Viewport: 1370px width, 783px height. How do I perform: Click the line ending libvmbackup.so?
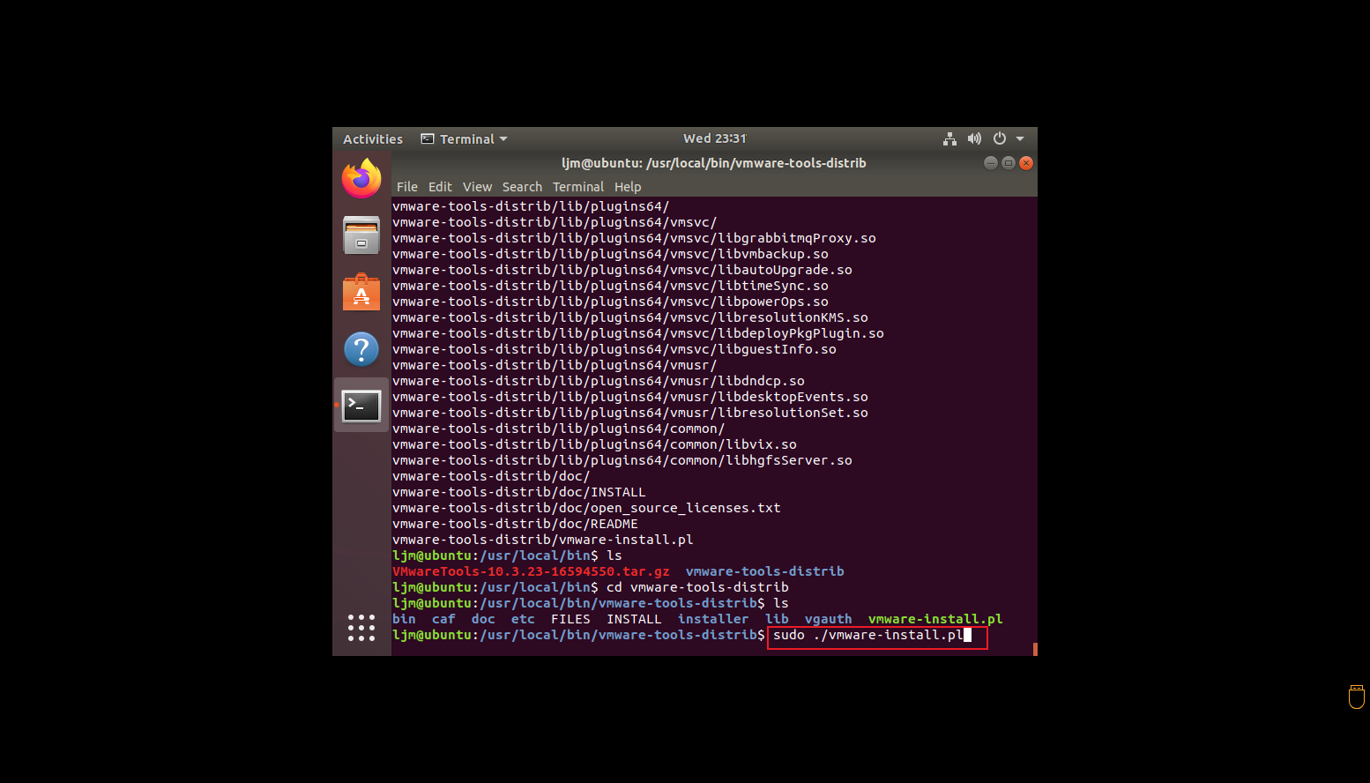[x=610, y=254]
